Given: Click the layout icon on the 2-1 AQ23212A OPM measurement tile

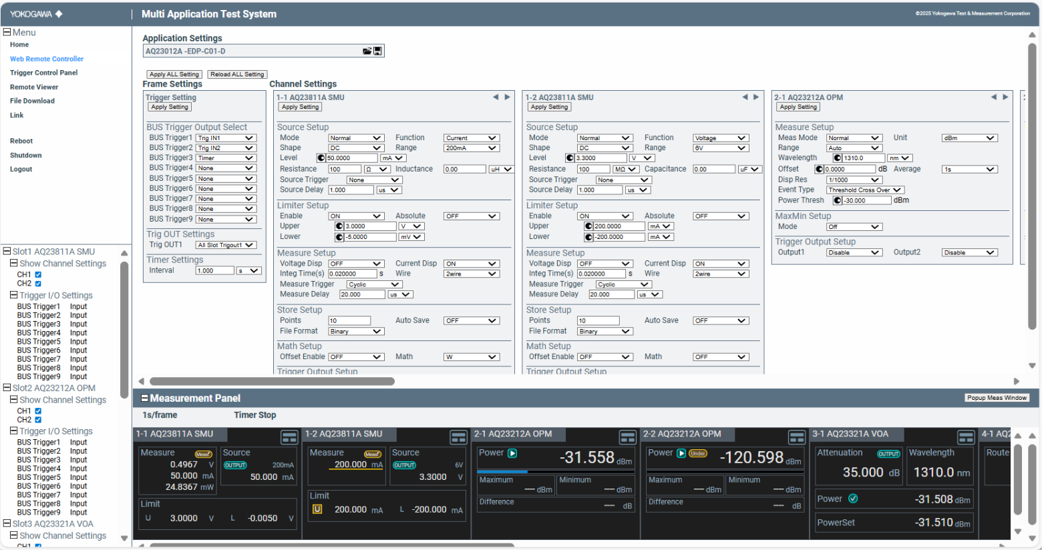Looking at the screenshot, I should pos(627,437).
